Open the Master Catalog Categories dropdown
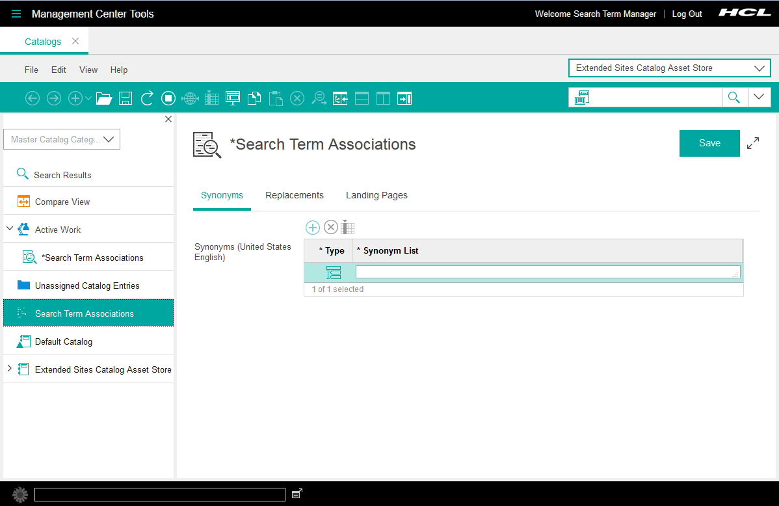The image size is (779, 506). (109, 139)
